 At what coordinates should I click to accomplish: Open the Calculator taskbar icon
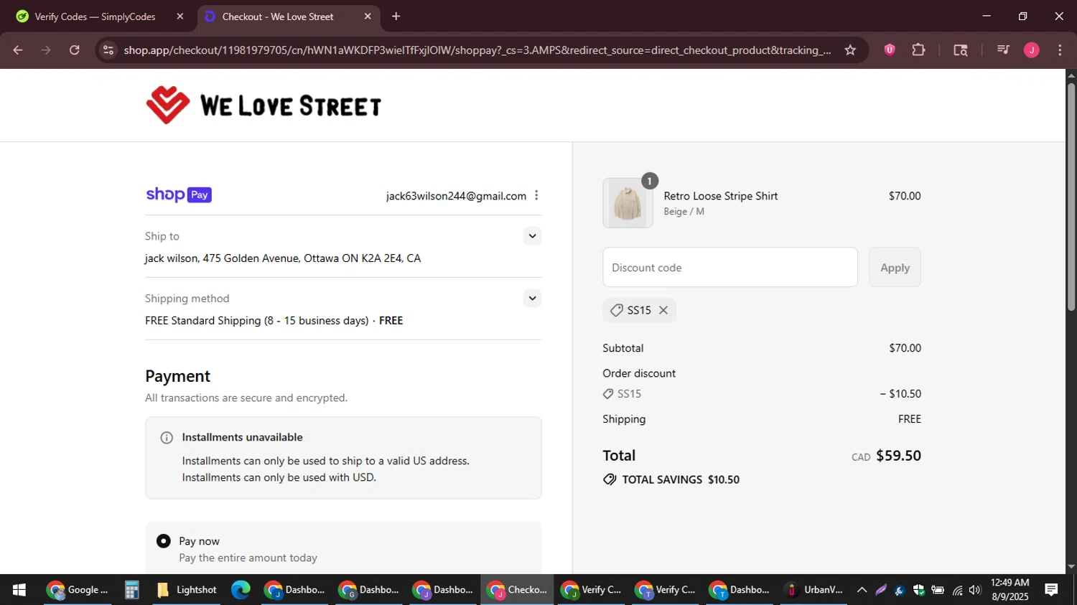[132, 590]
